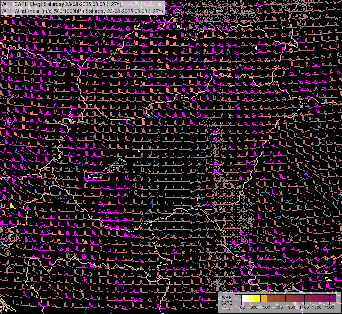The height and width of the screenshot is (314, 342).
Task: Click the 100 legend value
Action: [x=241, y=307]
